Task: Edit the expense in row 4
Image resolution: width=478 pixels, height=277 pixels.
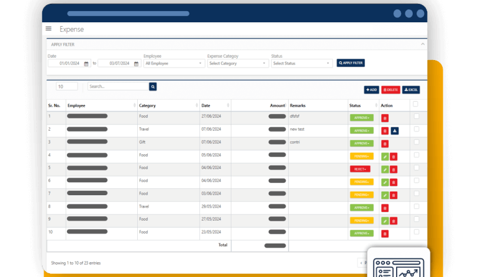Action: 385,157
